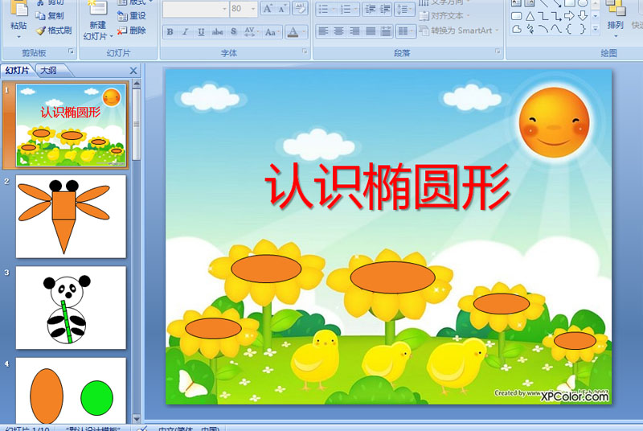Click Decrease List Level indent icon
The height and width of the screenshot is (431, 643).
[x=370, y=9]
